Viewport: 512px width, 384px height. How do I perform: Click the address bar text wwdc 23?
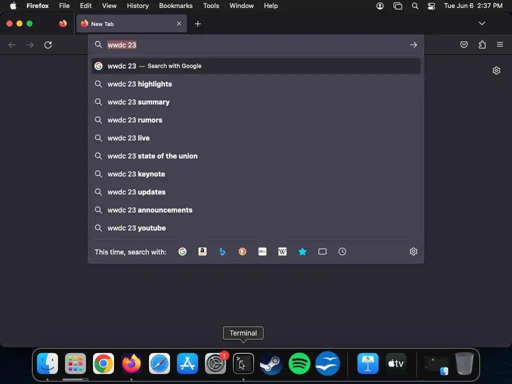click(x=122, y=44)
